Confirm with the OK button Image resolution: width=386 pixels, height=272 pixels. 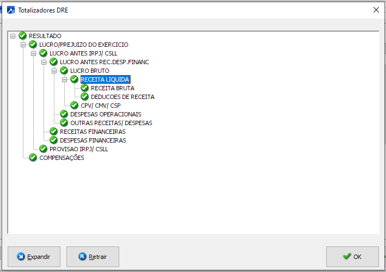tap(352, 257)
